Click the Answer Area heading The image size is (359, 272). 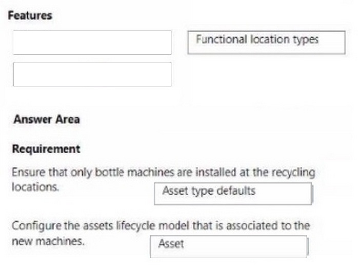click(x=47, y=119)
